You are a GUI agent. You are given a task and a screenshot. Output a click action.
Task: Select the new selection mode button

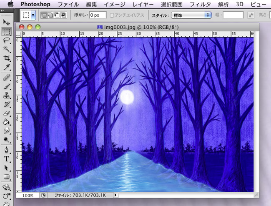43,15
